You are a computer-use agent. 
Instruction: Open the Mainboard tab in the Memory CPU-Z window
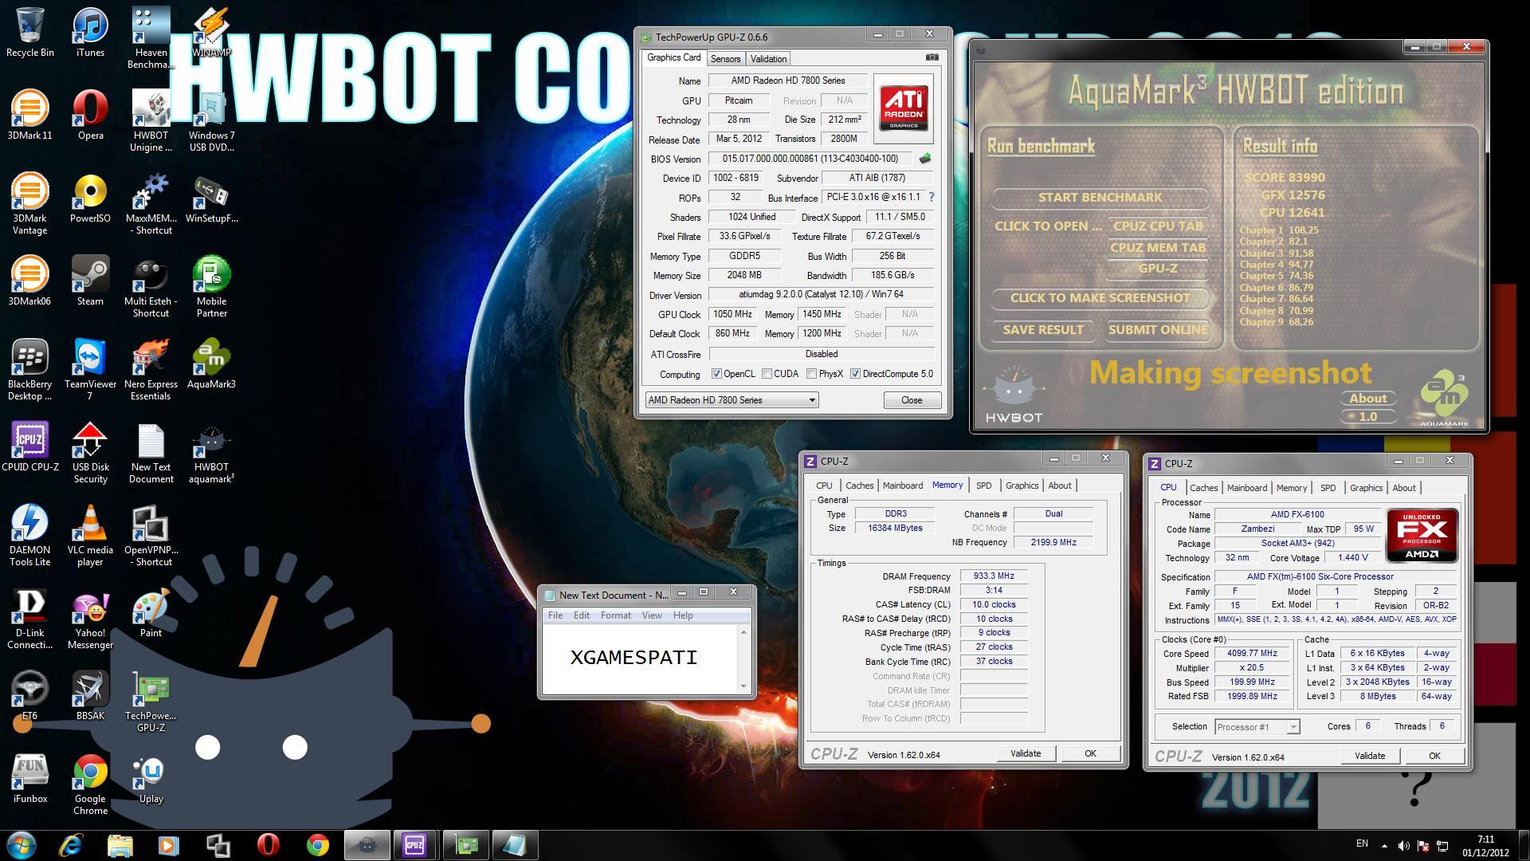point(903,486)
